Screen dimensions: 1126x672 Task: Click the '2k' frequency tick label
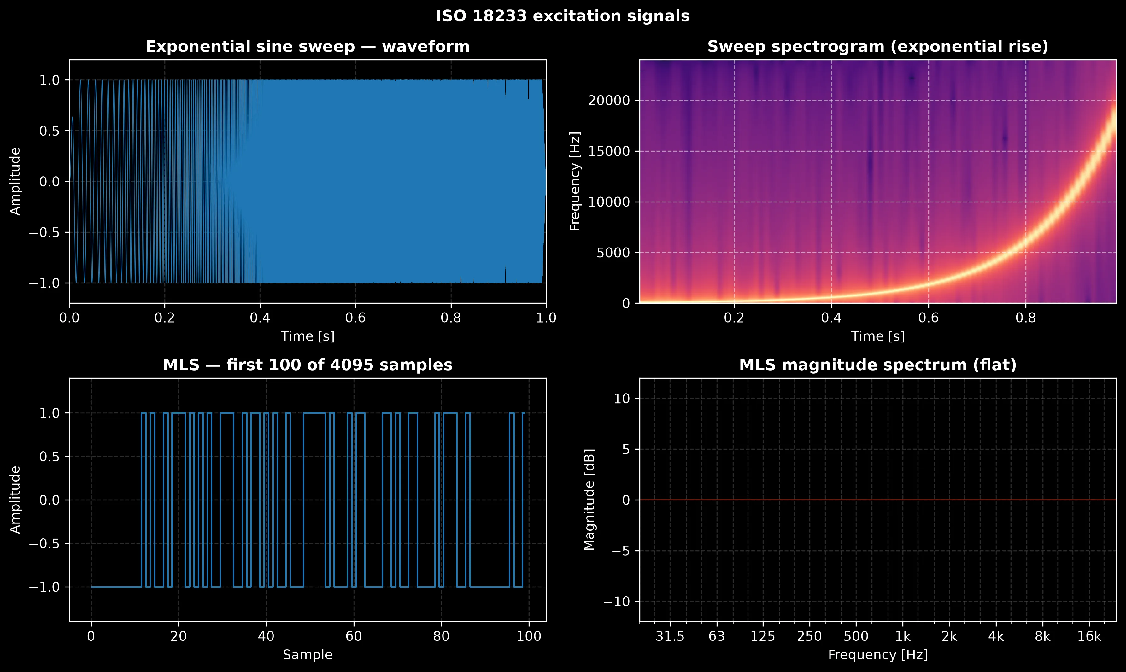click(949, 637)
